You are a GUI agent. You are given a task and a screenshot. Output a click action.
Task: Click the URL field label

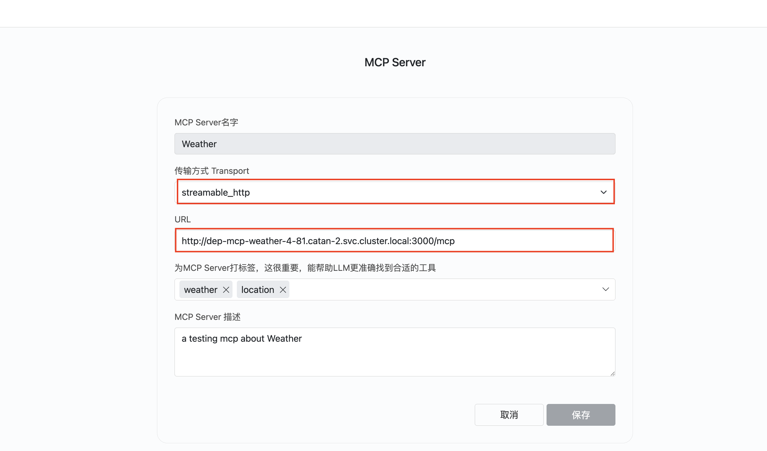click(x=183, y=219)
